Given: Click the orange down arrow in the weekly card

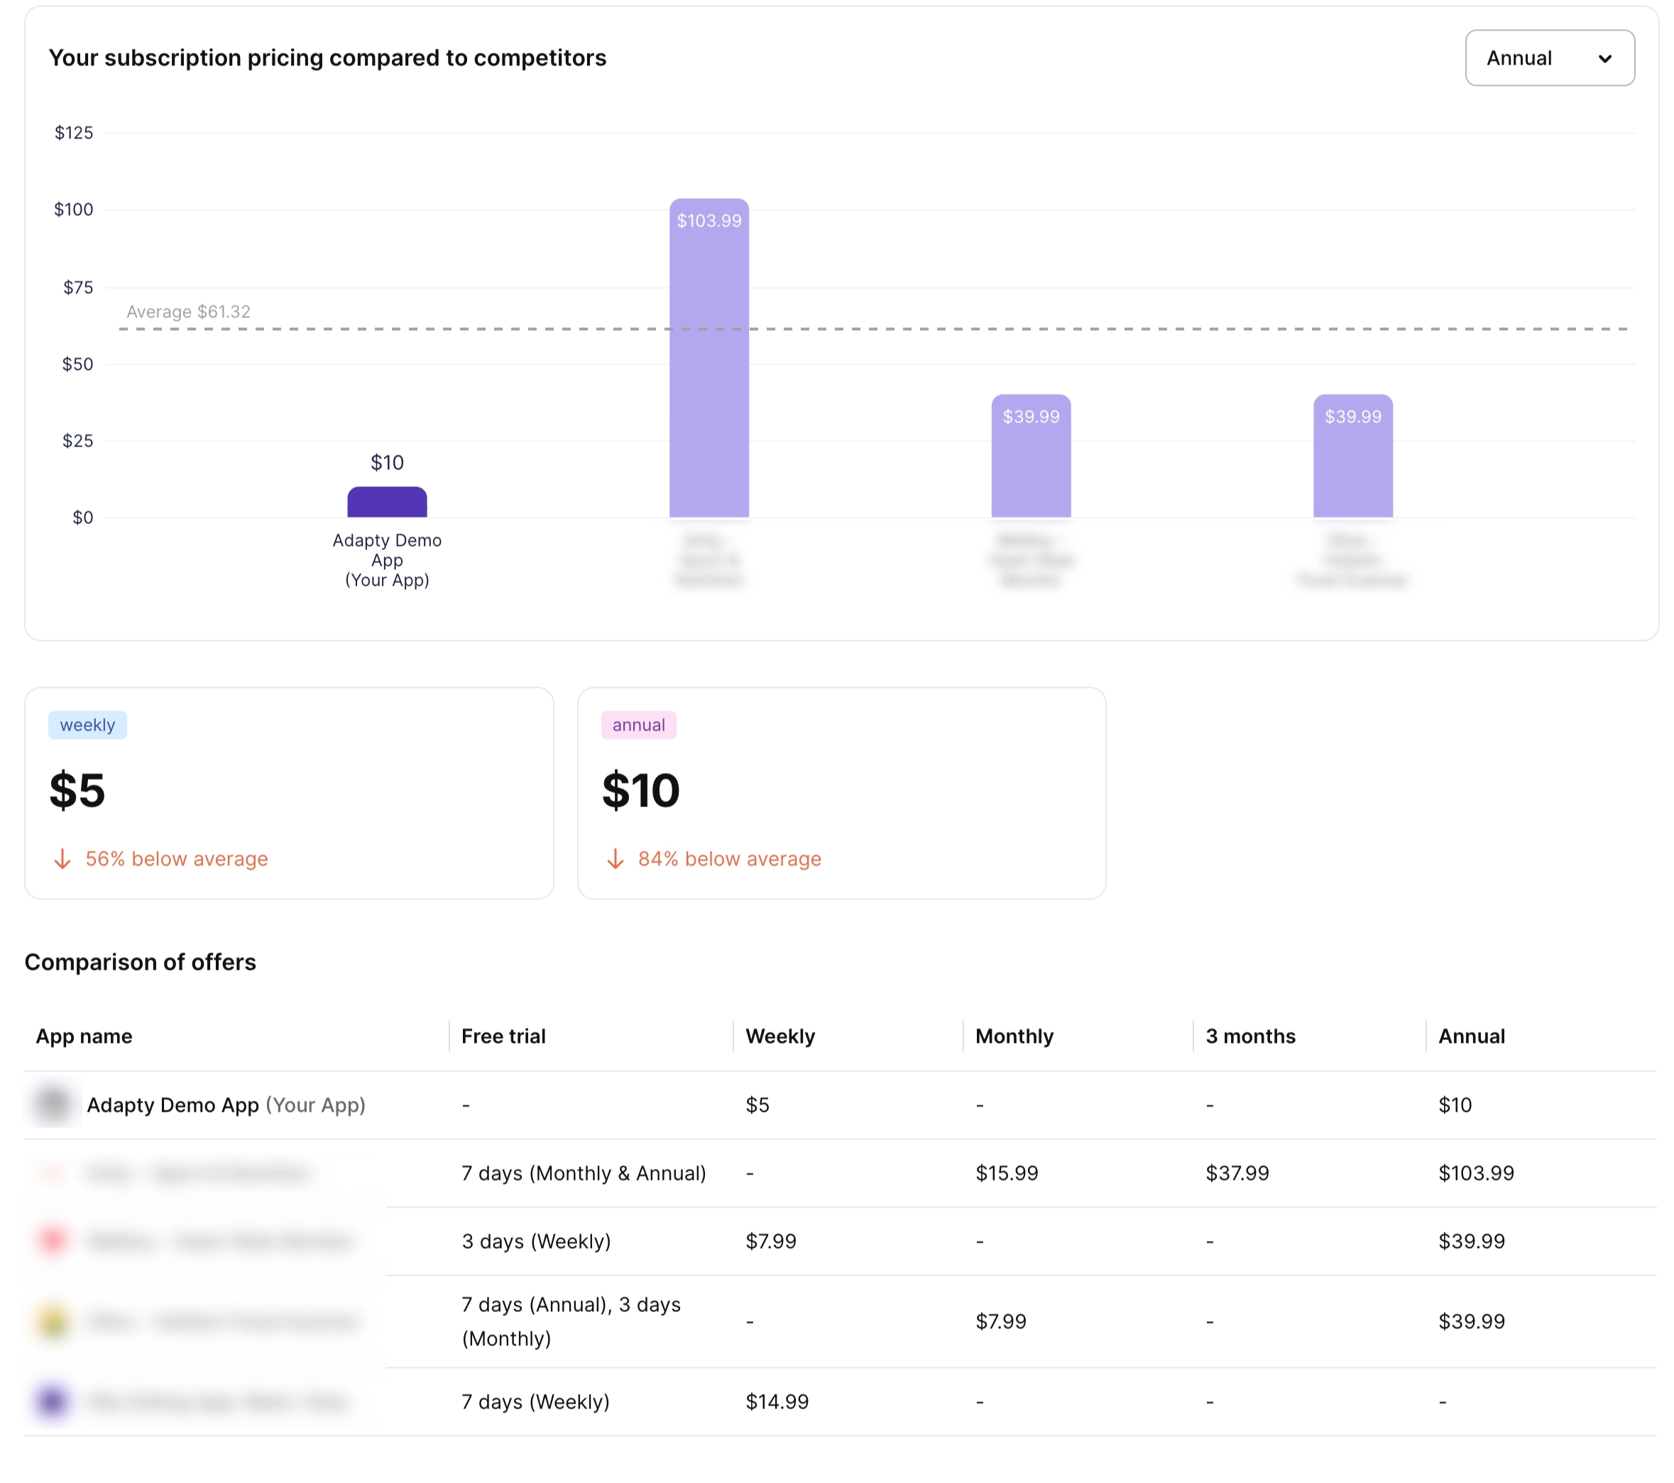Looking at the screenshot, I should (x=62, y=858).
